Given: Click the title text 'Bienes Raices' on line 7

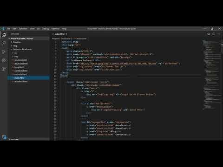Looking at the screenshot, I should point(83,60).
